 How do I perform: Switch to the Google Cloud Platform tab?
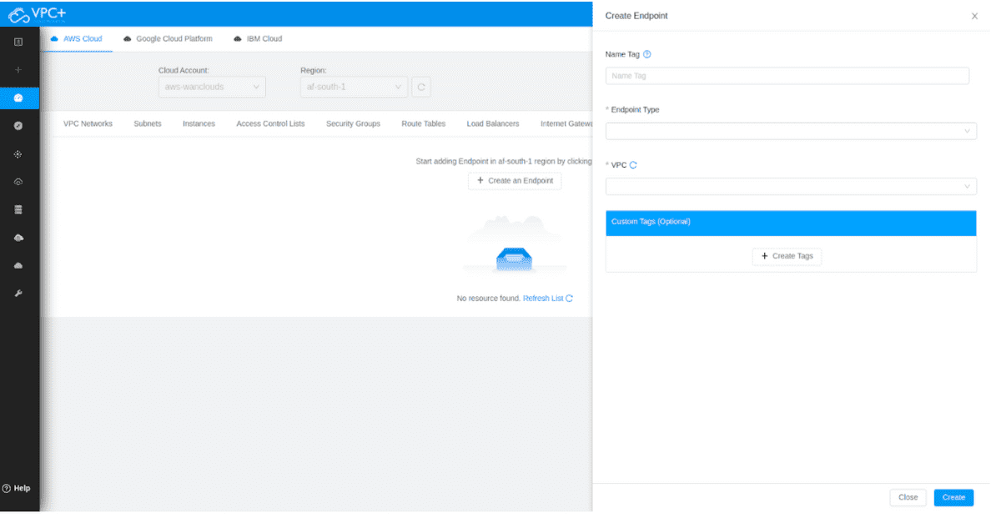[168, 38]
